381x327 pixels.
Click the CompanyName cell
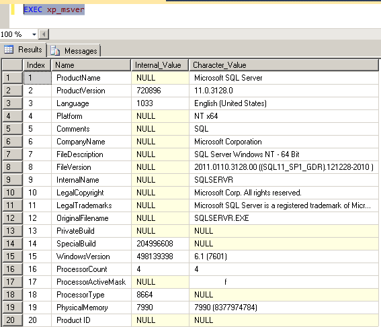pyautogui.click(x=91, y=142)
